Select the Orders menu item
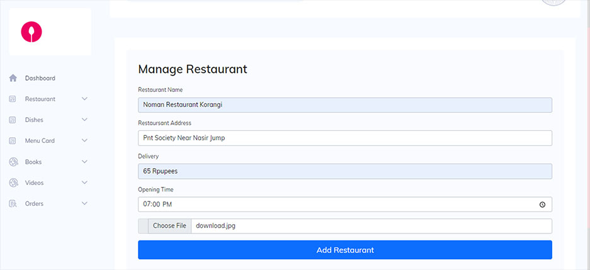This screenshot has width=590, height=270. coord(34,204)
